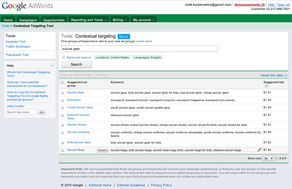
Task: Check the Discount Soccer Gear row checkbox
Action: [x=63, y=115]
